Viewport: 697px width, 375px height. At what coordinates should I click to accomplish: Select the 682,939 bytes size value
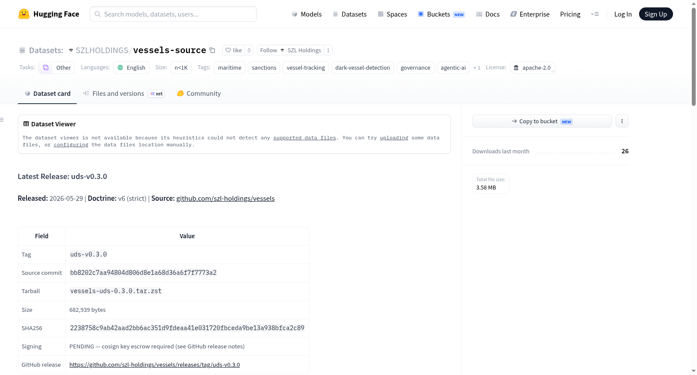88,310
